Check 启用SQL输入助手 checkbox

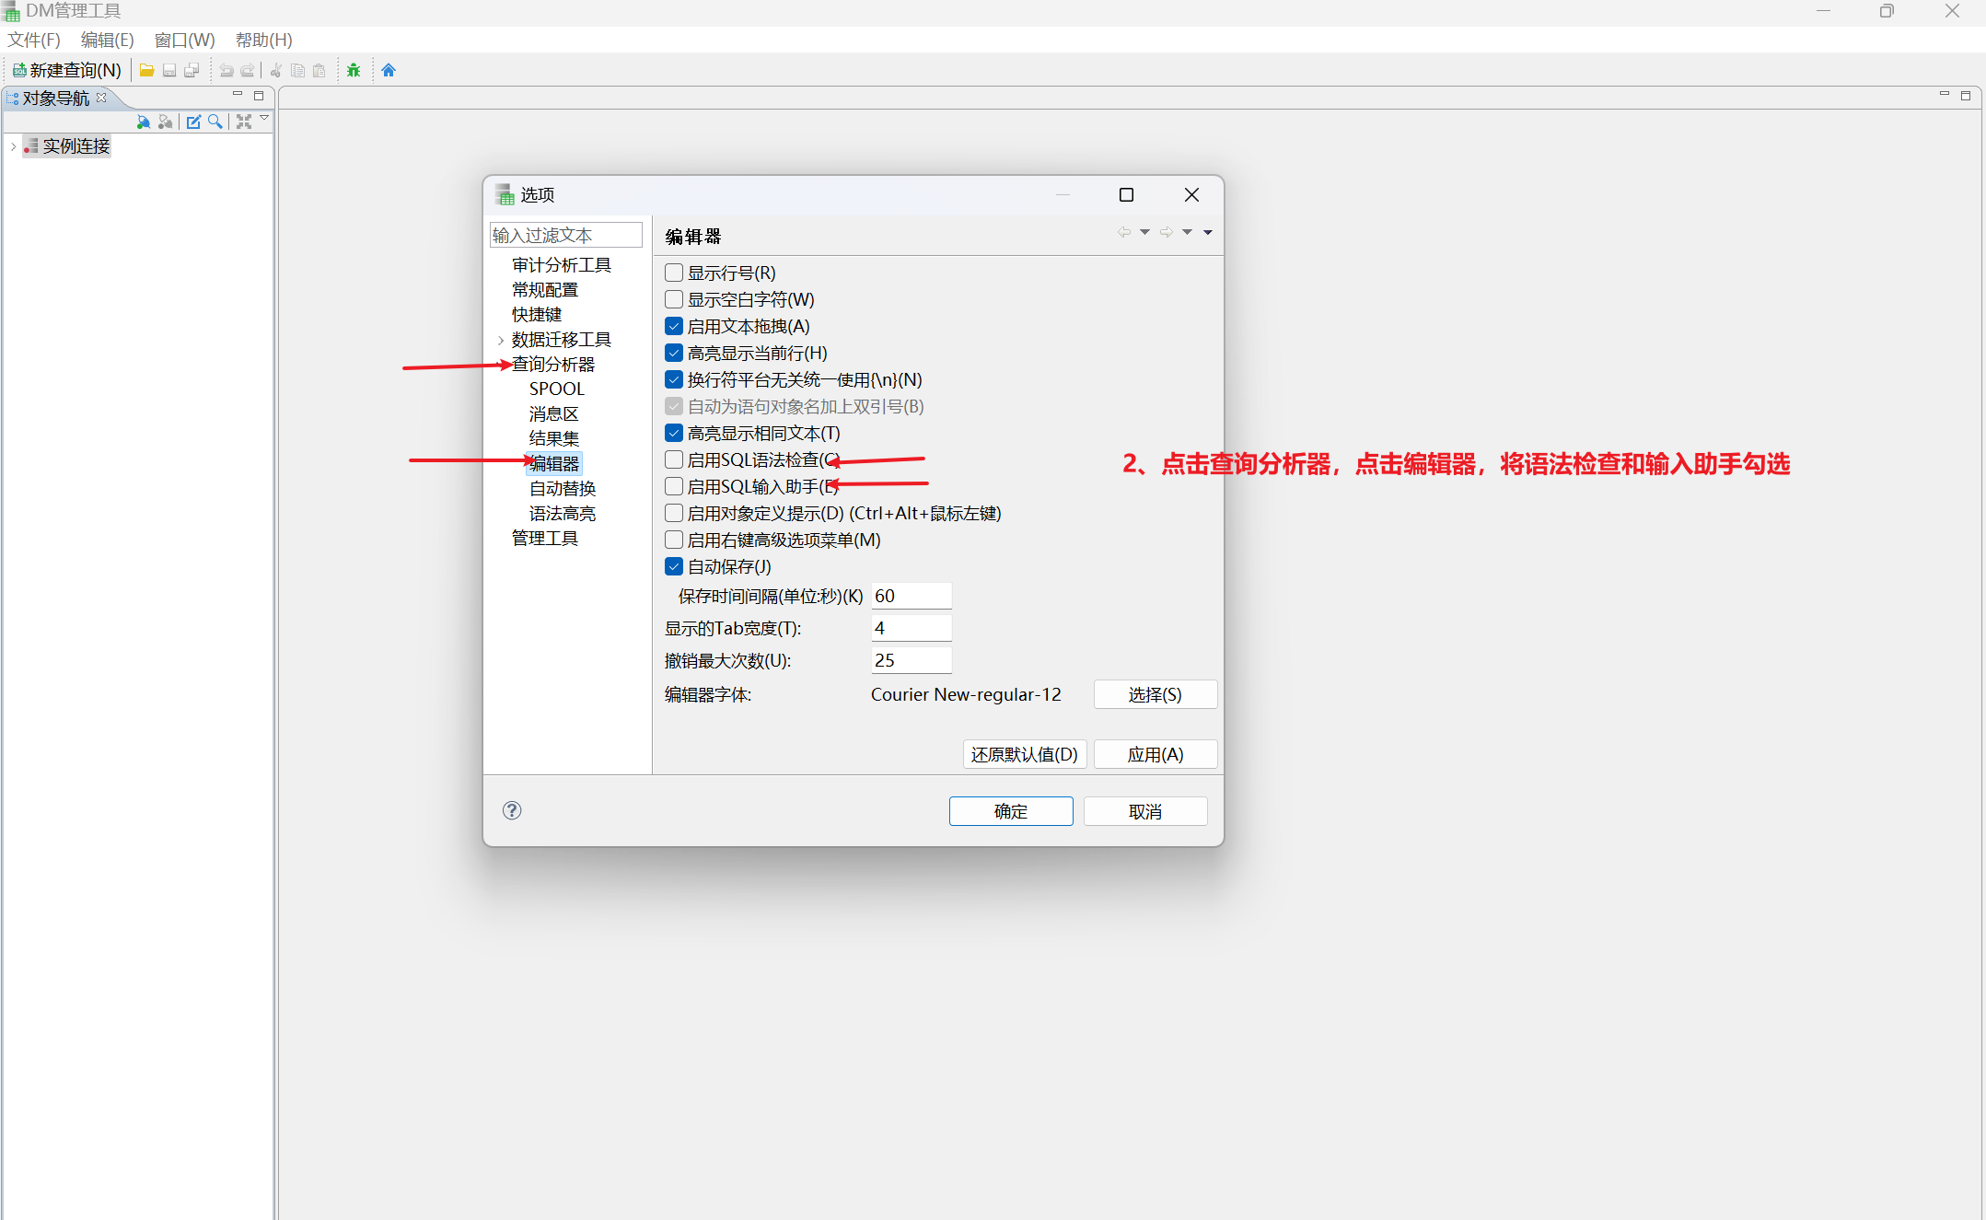point(674,486)
